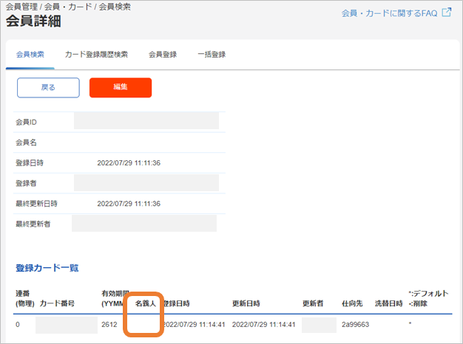Click the 名義人 column header
463x344 pixels.
pos(146,303)
